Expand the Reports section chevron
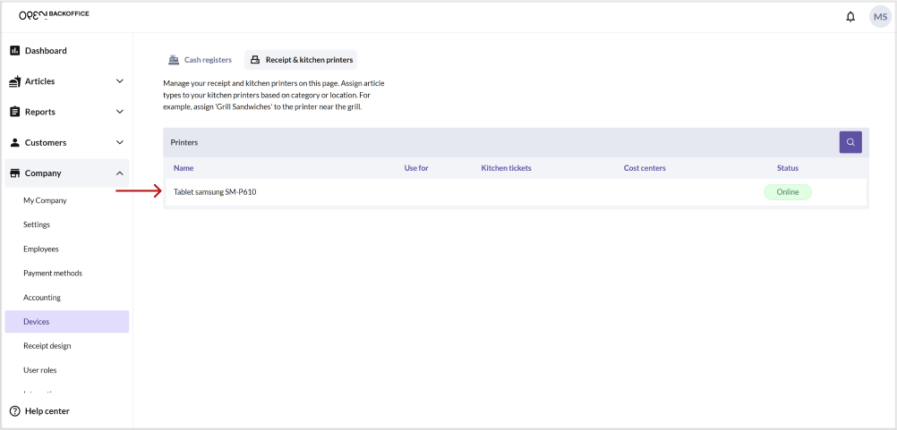Viewport: 897px width, 430px height. 120,112
